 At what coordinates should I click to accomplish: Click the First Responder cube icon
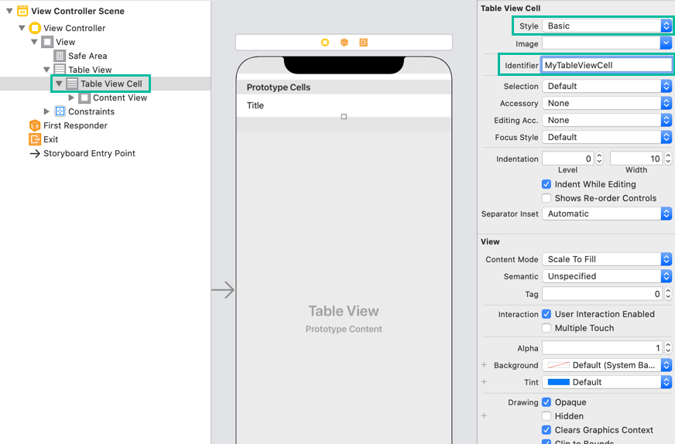pos(35,125)
